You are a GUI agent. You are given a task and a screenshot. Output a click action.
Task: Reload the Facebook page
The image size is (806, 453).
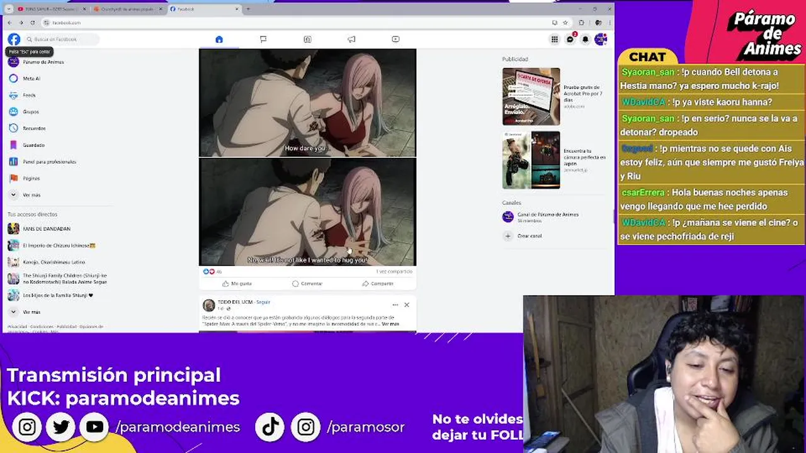[x=32, y=23]
